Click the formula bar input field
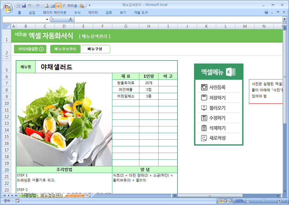Viewport: 289px width, 205px height. tap(178, 19)
